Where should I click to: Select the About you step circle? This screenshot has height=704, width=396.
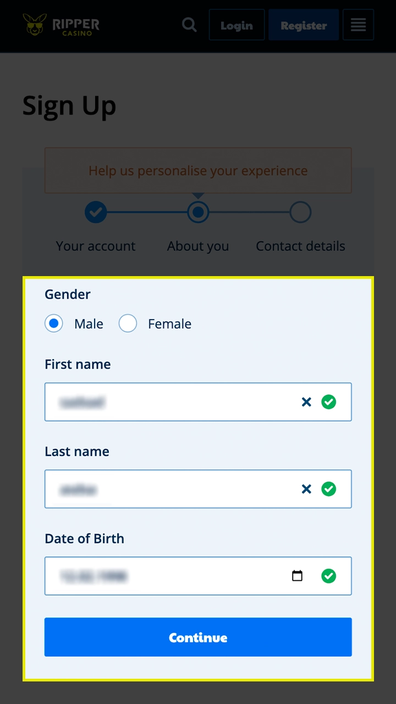pos(198,212)
